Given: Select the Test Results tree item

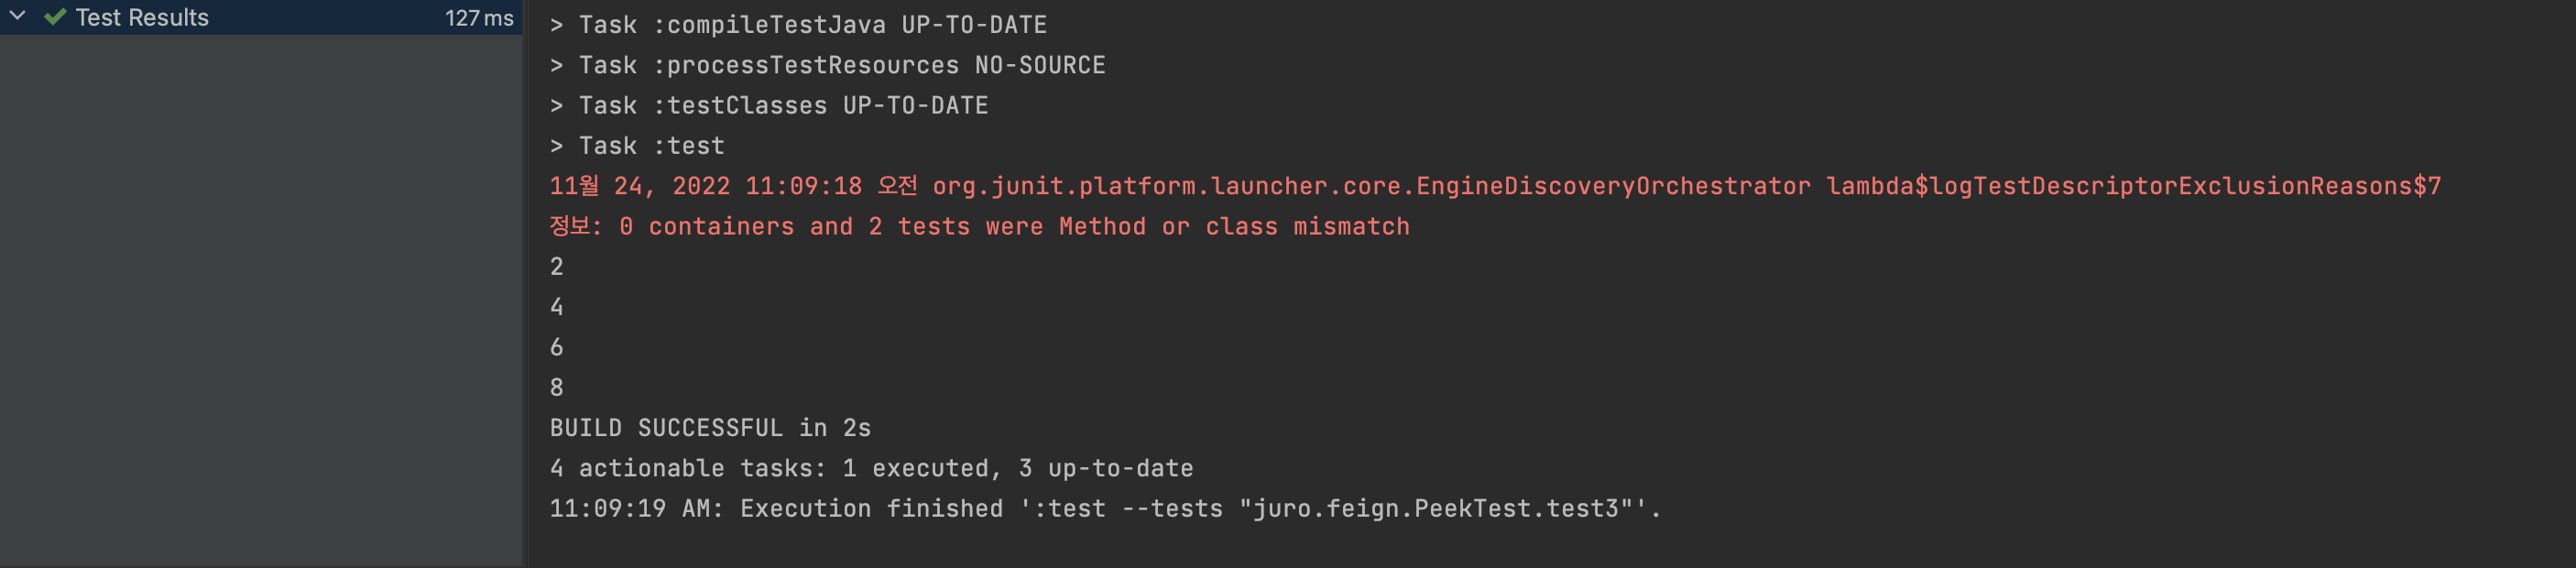Looking at the screenshot, I should coord(260,17).
